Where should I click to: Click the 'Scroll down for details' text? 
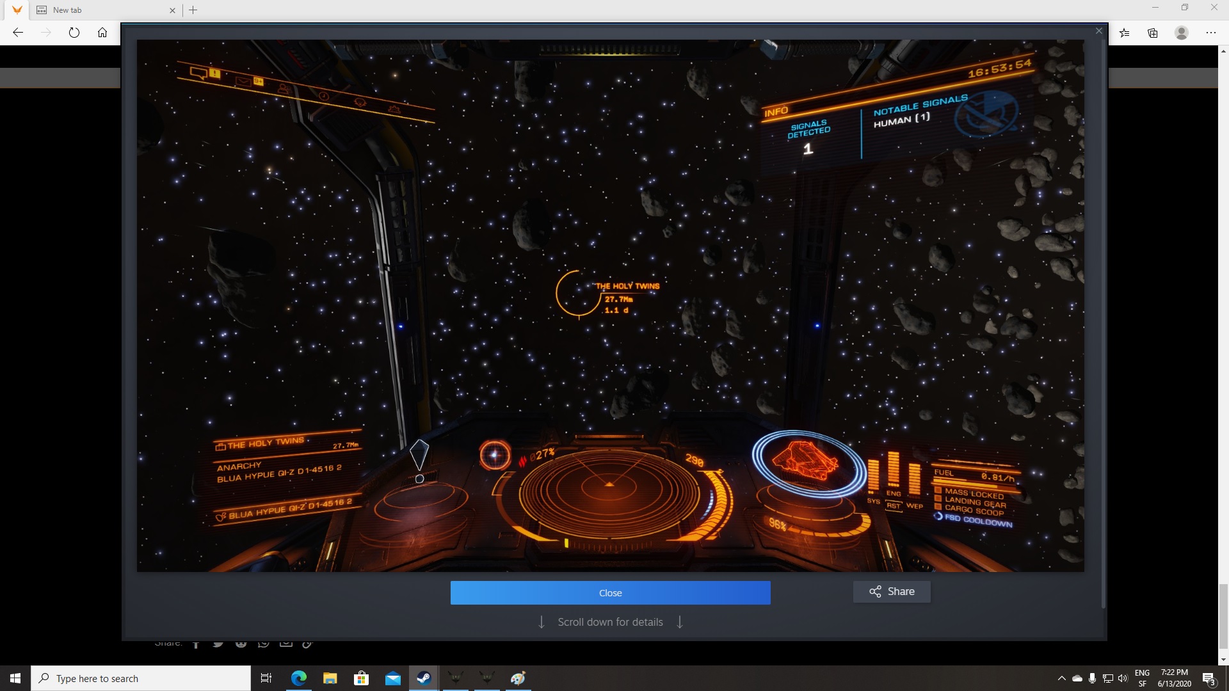pyautogui.click(x=610, y=622)
